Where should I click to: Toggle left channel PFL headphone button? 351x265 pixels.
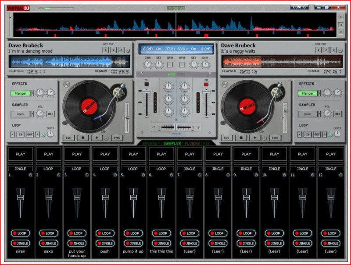point(147,84)
